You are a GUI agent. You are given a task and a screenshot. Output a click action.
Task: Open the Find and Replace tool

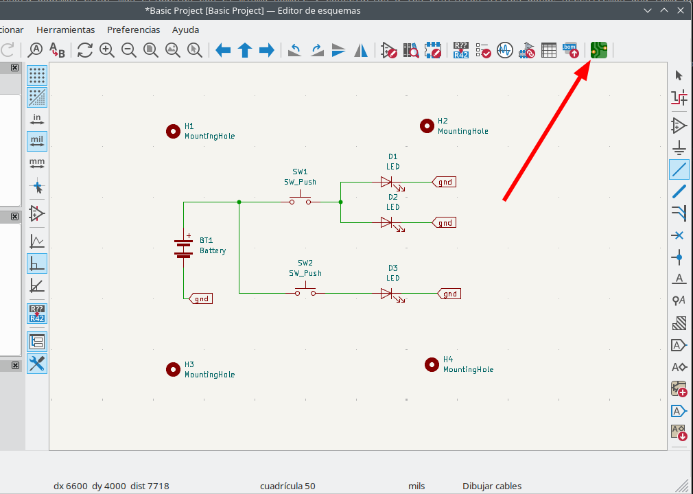tap(57, 50)
